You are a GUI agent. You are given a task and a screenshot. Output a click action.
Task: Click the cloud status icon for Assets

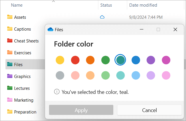coord(102,17)
